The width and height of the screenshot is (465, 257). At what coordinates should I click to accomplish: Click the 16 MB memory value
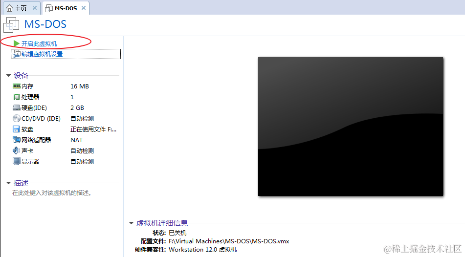tap(80, 86)
